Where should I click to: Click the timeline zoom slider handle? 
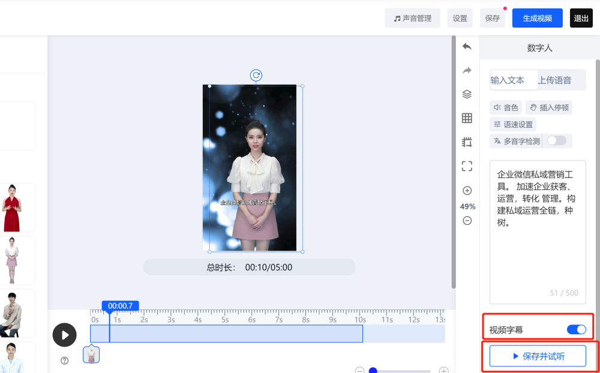tap(373, 371)
